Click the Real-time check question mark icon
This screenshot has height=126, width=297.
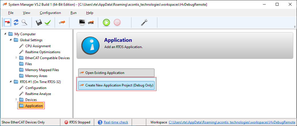tap(100, 122)
